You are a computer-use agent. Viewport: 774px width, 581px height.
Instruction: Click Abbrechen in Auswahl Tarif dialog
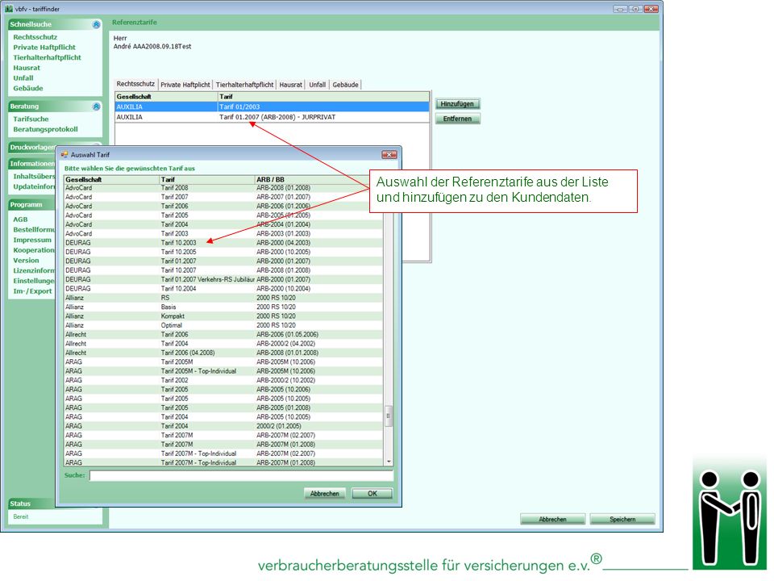pos(325,494)
